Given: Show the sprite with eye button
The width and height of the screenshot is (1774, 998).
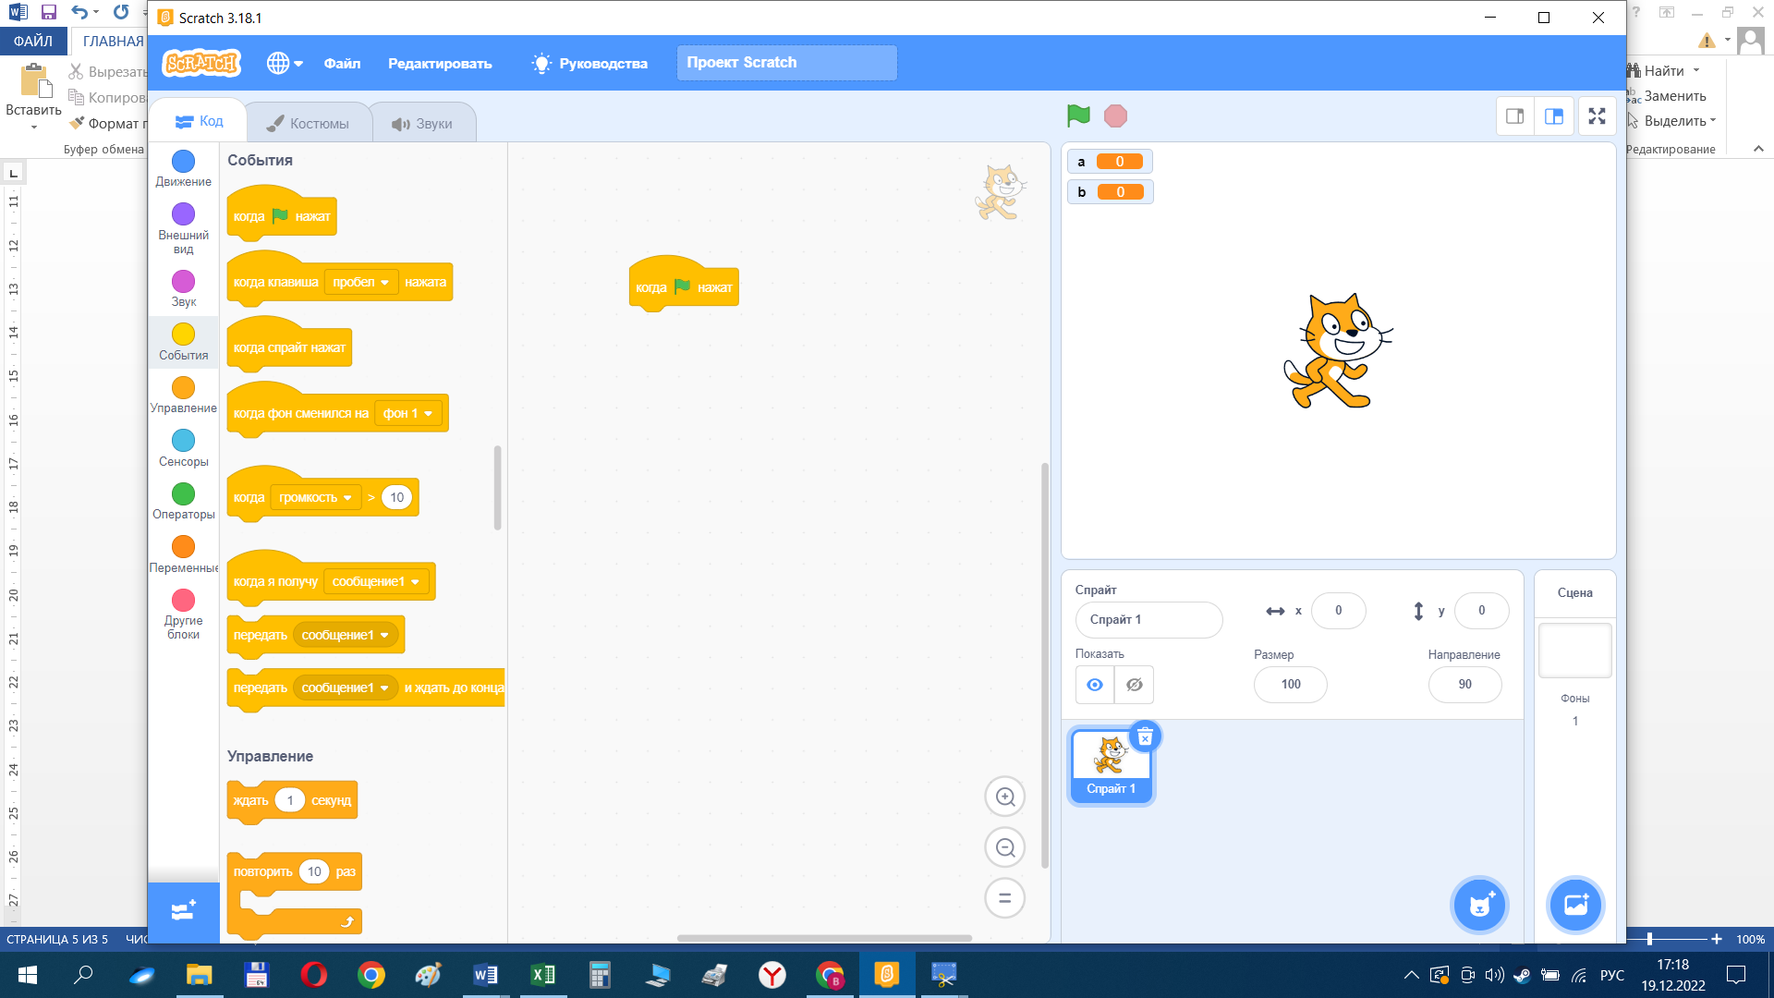Looking at the screenshot, I should tap(1095, 685).
